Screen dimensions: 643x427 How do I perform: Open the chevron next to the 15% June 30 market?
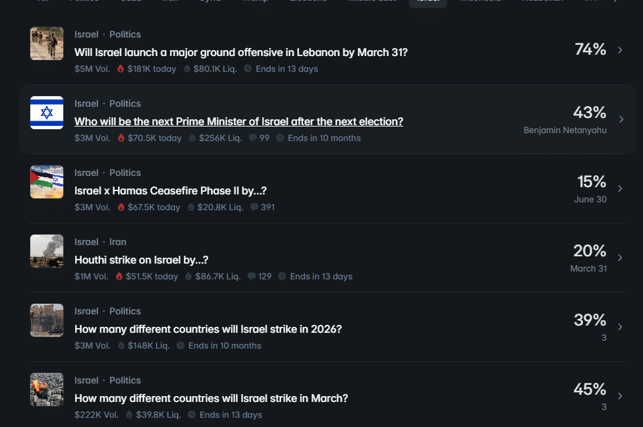[620, 188]
